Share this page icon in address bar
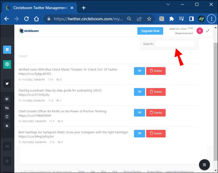 139,19
